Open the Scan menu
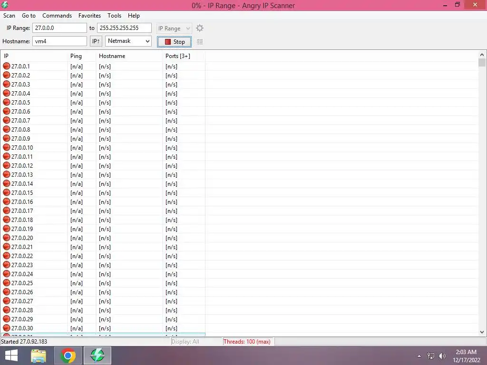The height and width of the screenshot is (365, 487). point(10,16)
